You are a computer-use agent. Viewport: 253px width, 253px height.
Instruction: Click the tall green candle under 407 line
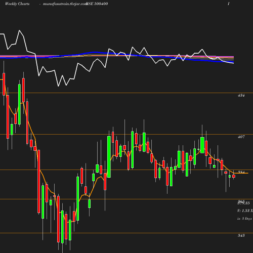109,157
